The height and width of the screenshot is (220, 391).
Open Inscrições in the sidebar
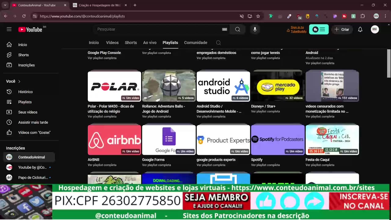pyautogui.click(x=29, y=65)
